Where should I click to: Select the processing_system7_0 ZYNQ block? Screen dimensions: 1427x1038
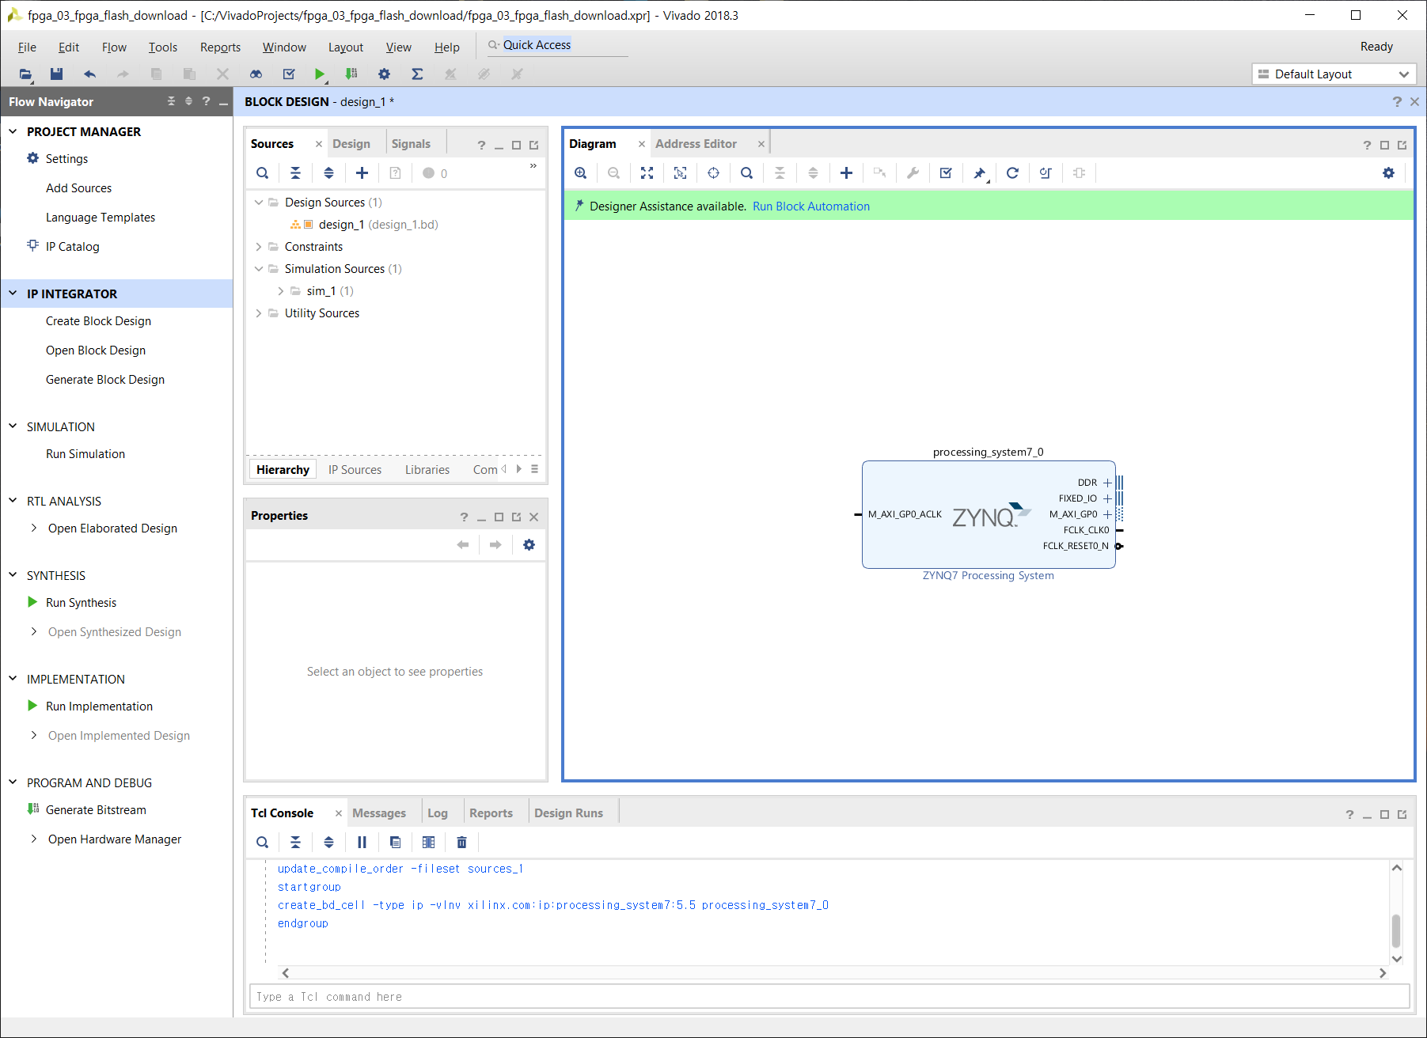point(989,514)
